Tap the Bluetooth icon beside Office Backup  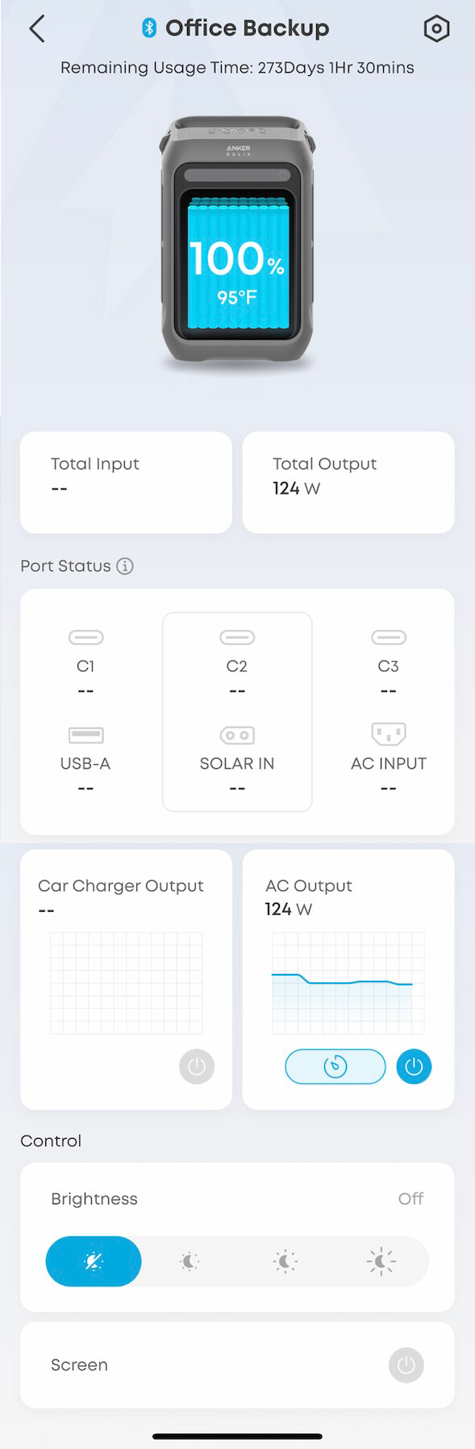point(149,28)
